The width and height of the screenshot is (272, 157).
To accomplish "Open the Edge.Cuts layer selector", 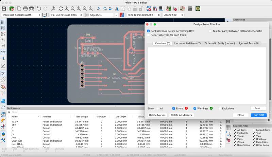I will coord(102,15).
